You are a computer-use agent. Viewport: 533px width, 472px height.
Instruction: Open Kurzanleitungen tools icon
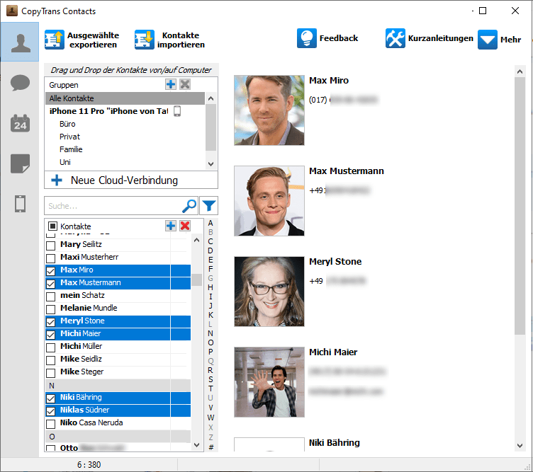coord(395,38)
